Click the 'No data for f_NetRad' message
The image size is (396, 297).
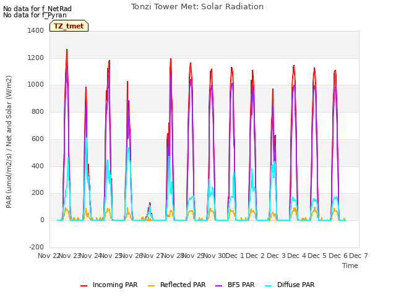click(37, 9)
